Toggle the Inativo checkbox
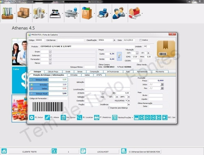Image resolution: width=204 pixels, height=155 pixels. [x=141, y=40]
